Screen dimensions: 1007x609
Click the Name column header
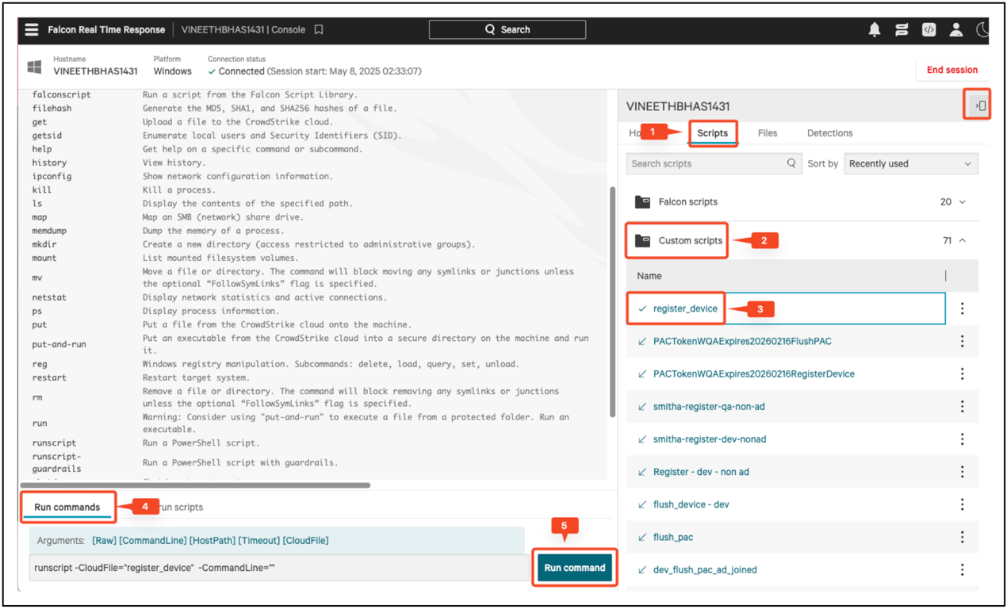649,276
